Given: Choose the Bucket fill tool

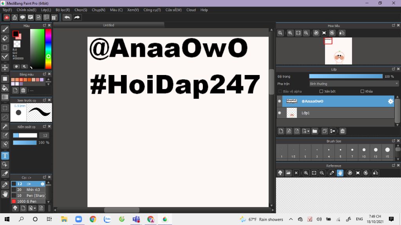Looking at the screenshot, I should point(5,88).
